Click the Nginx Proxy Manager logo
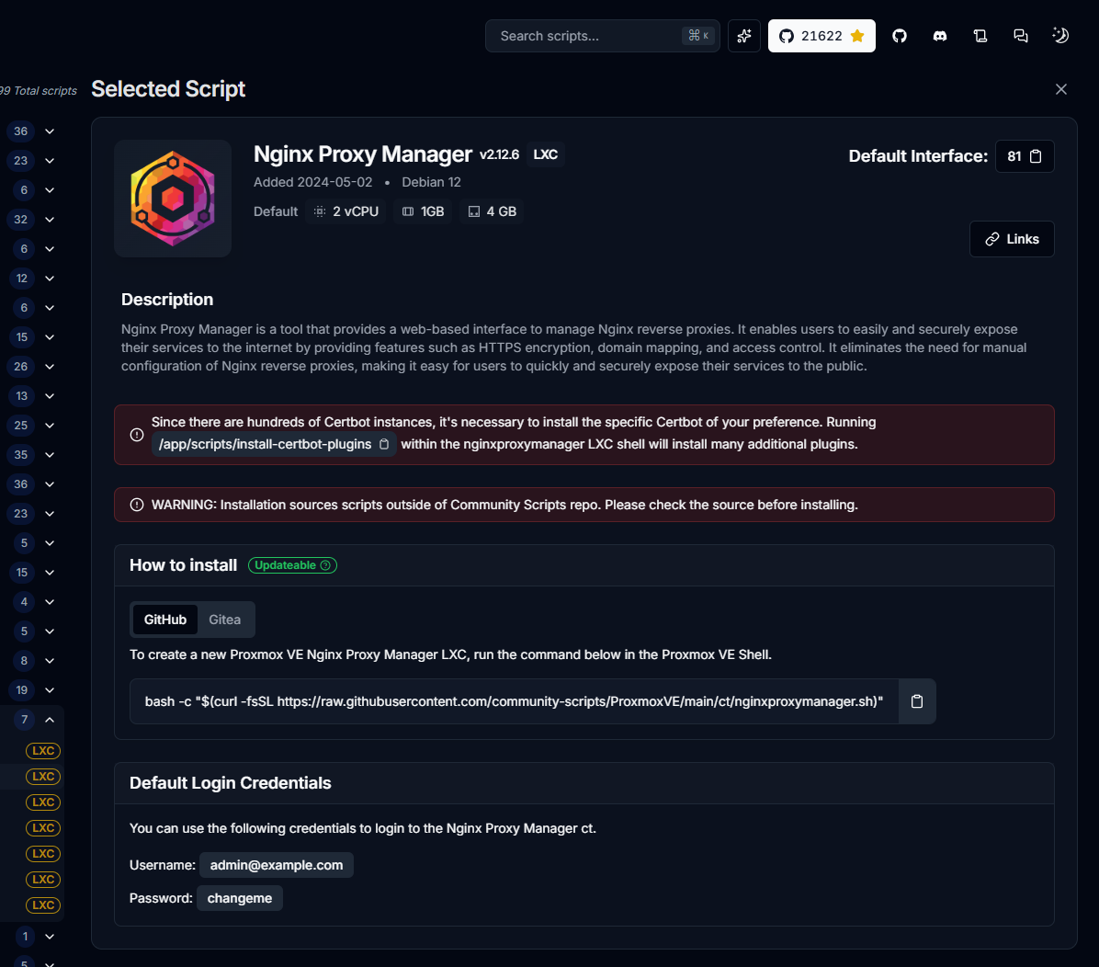 click(x=173, y=199)
